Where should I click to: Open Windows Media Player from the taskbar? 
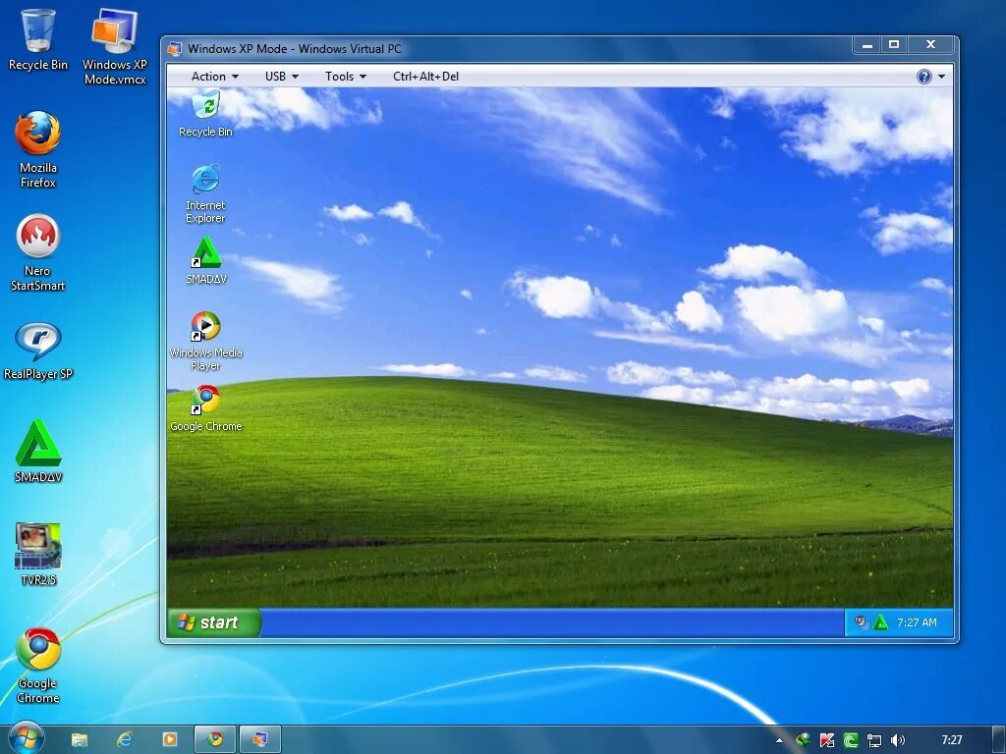tap(169, 739)
